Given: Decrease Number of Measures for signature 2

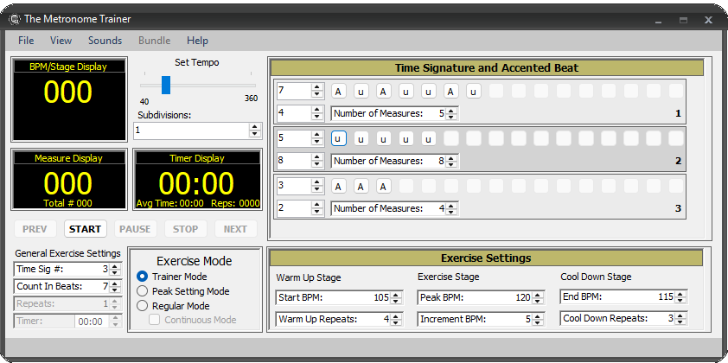Looking at the screenshot, I should coord(451,164).
